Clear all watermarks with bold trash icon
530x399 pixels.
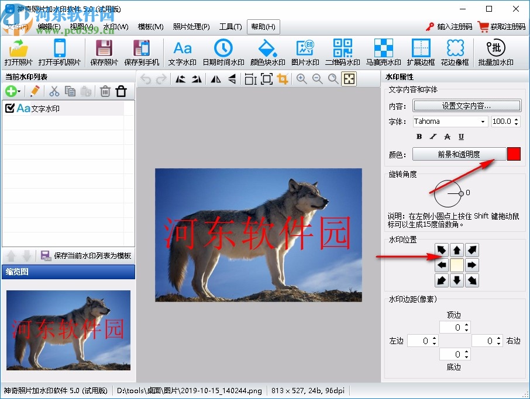tap(121, 91)
